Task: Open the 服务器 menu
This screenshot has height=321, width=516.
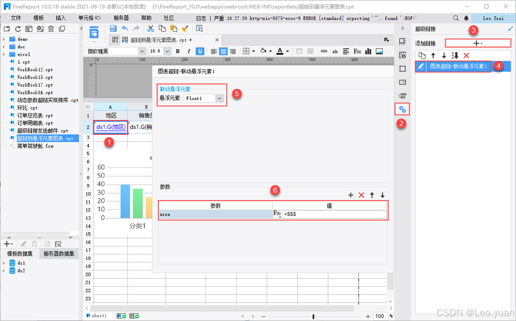Action: click(121, 18)
